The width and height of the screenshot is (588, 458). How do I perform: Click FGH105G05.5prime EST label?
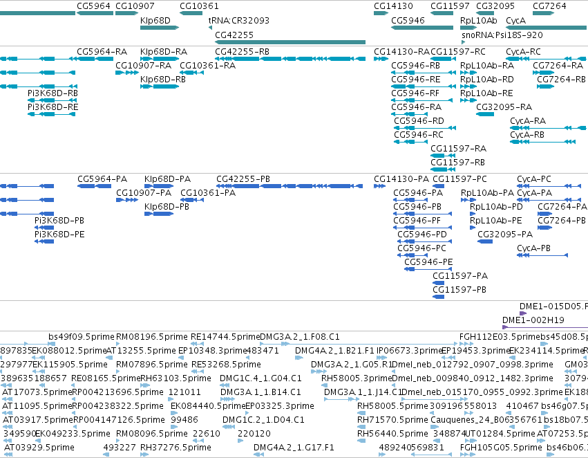pos(501,448)
